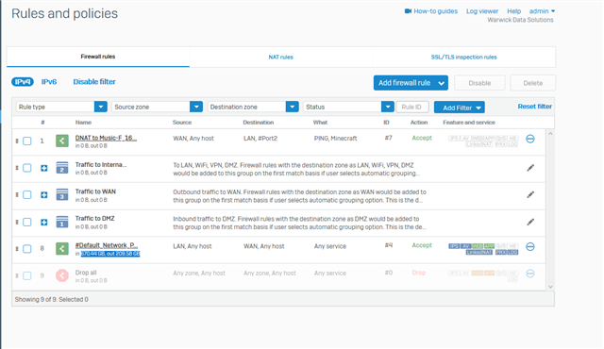Click scrollbar up arrow in rules list
This screenshot has width=604, height=349.
(550, 134)
